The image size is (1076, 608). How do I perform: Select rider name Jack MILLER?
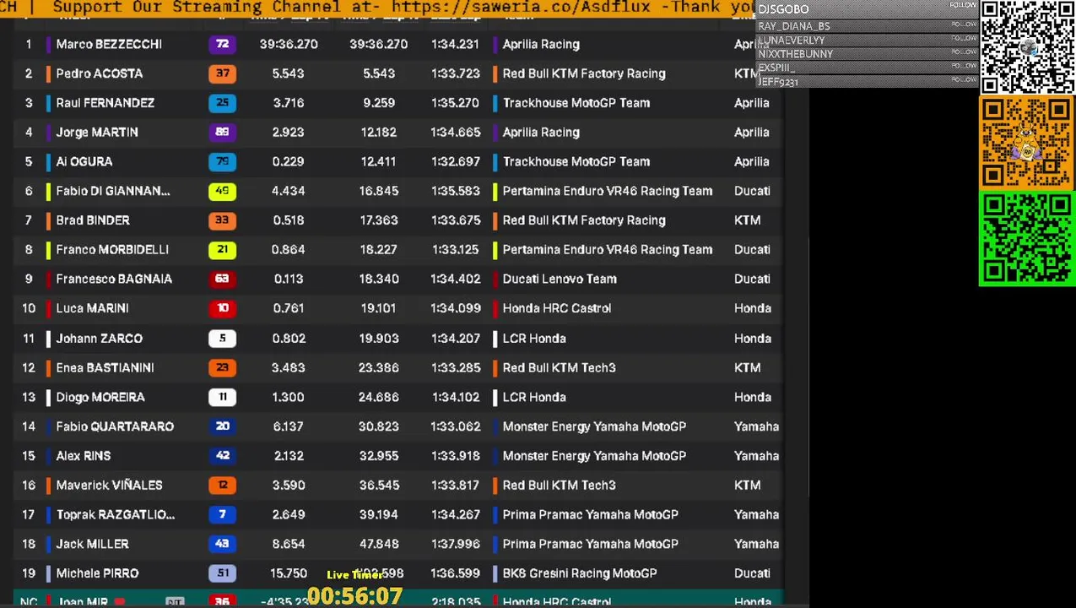93,544
